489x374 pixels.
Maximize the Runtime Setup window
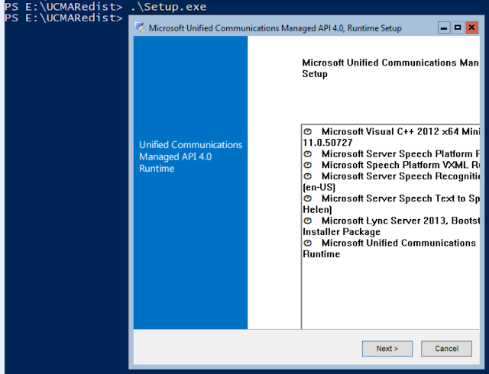(458, 28)
